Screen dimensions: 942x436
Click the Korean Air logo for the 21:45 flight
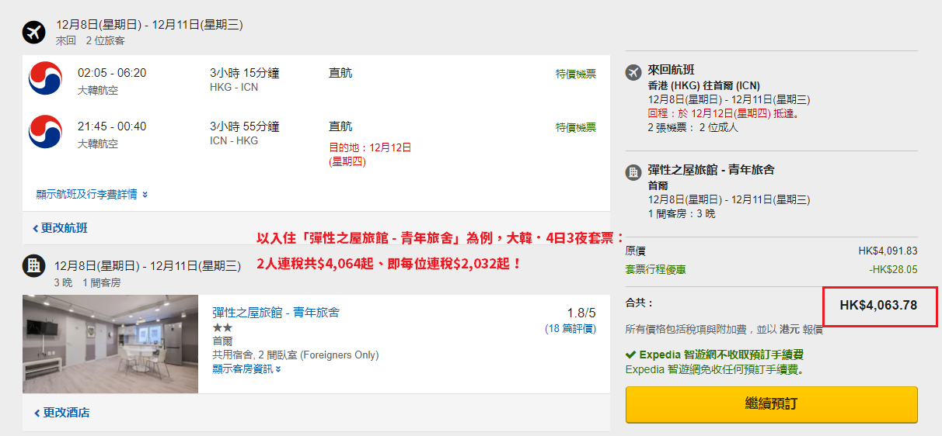click(45, 132)
